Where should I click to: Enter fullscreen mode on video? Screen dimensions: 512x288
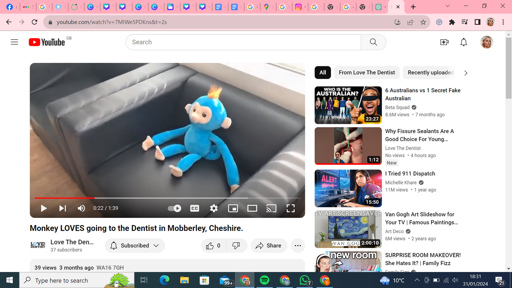(291, 208)
